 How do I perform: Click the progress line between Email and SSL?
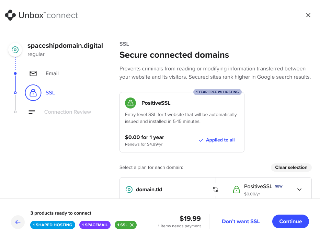[x=15, y=82]
